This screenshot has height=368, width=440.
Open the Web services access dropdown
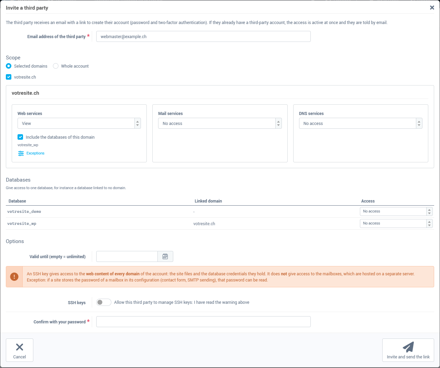coord(79,123)
